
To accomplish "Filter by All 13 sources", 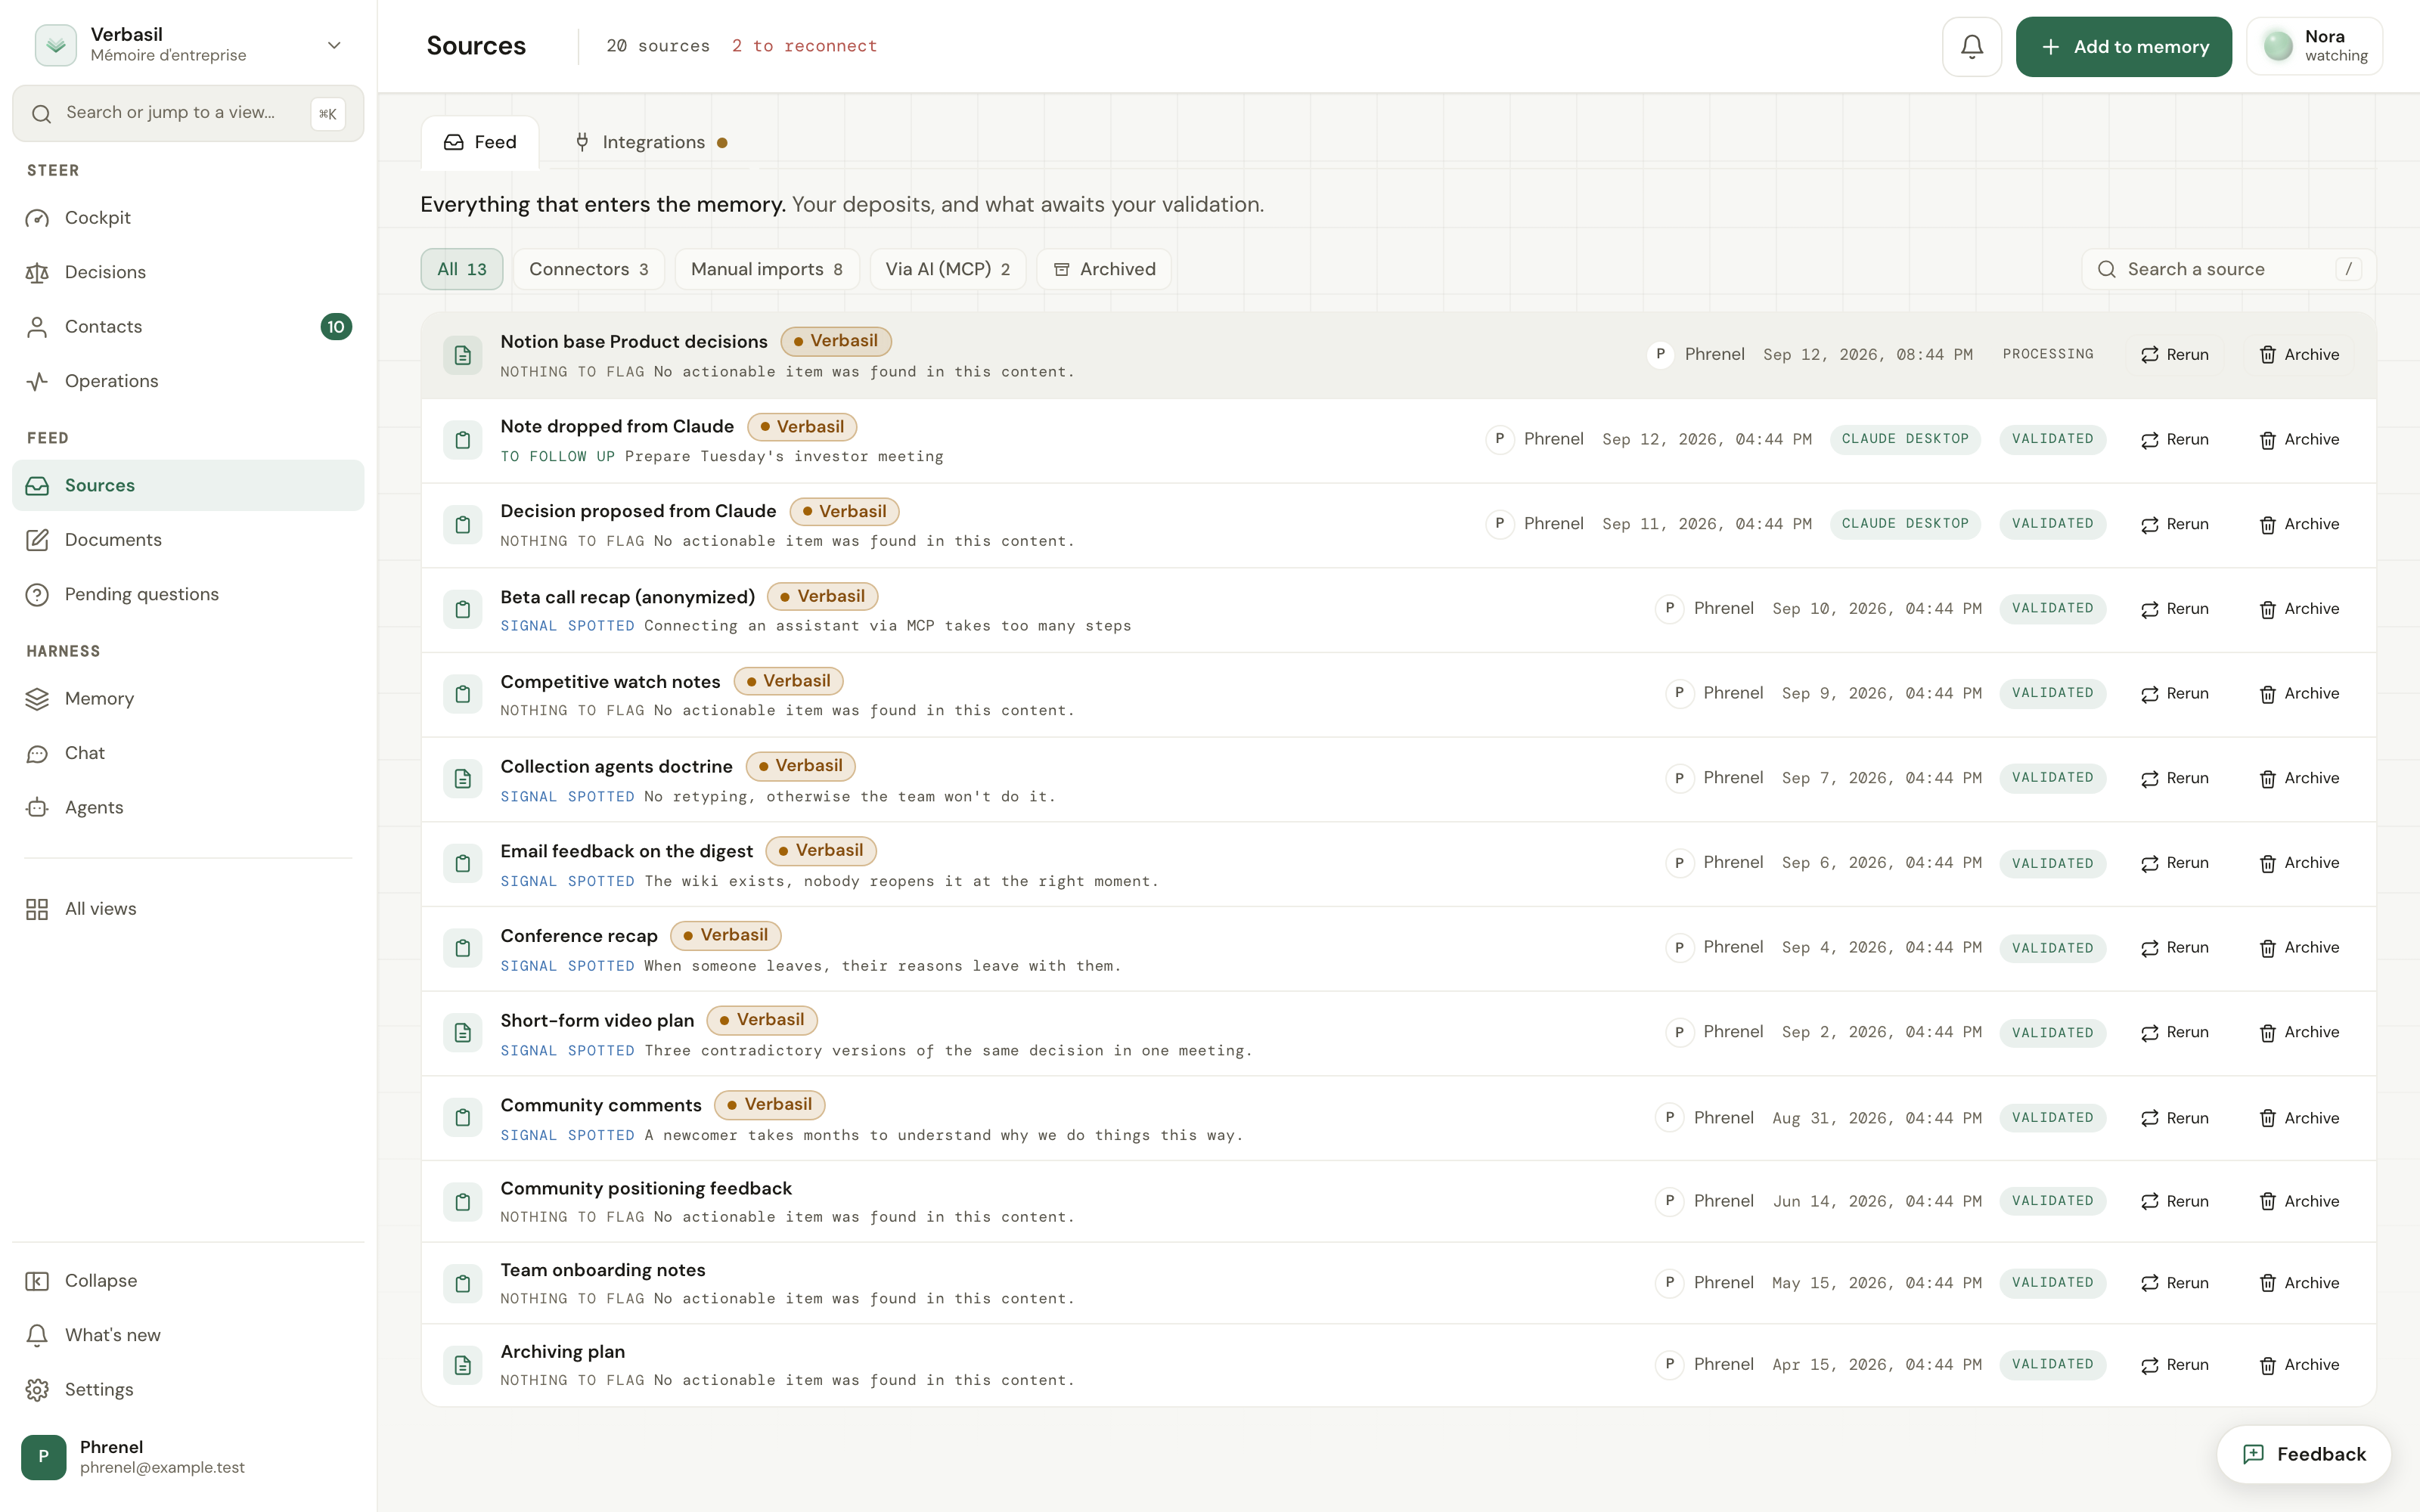I will 462,269.
